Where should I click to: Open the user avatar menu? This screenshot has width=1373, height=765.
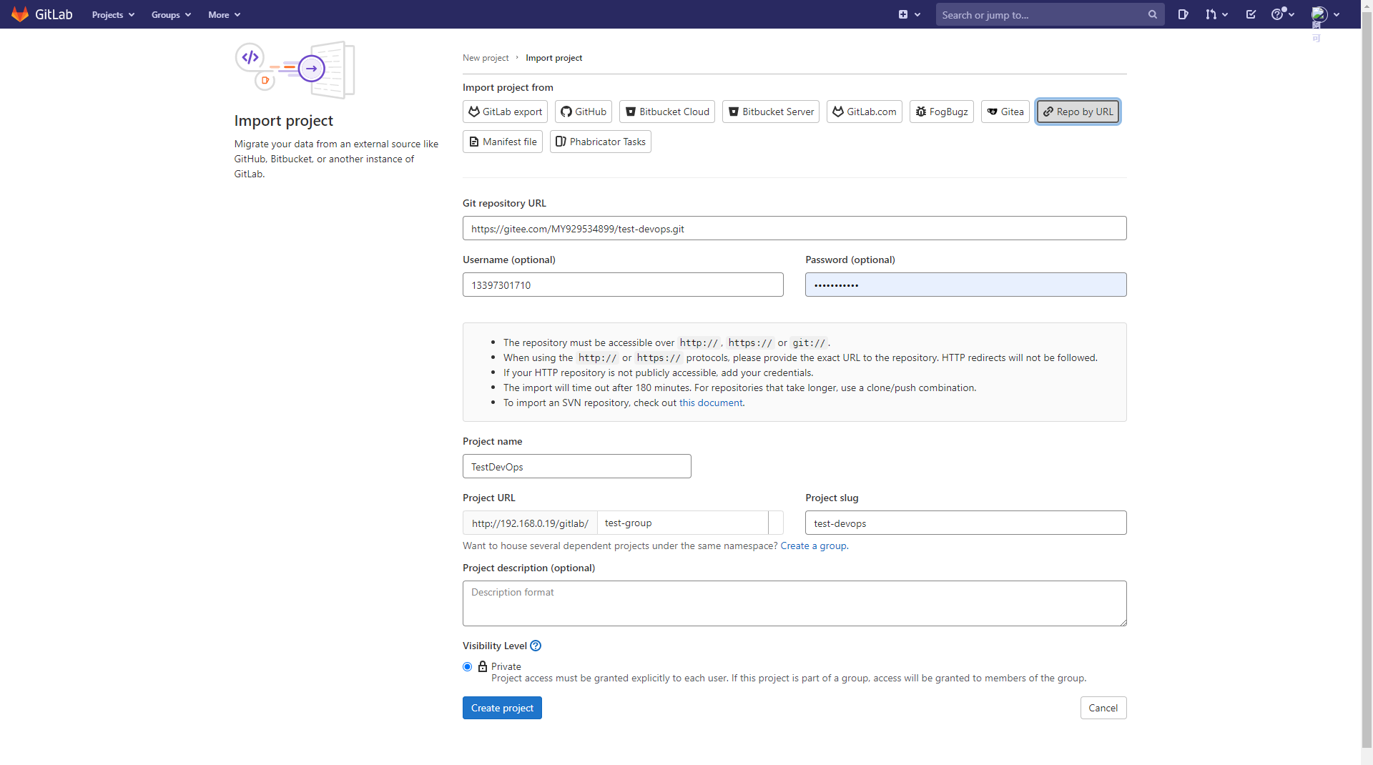(x=1325, y=14)
